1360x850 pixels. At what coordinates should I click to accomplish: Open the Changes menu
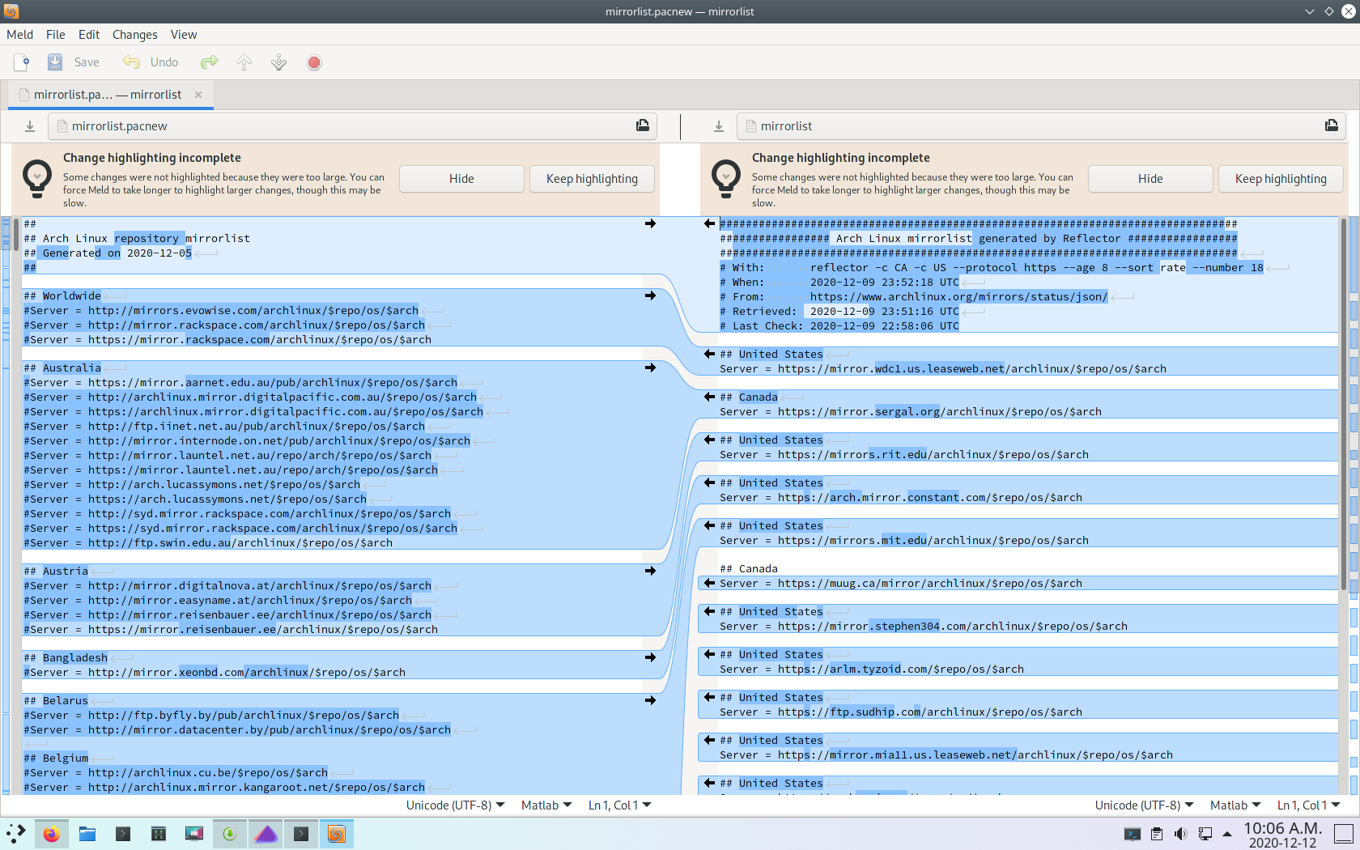[135, 35]
